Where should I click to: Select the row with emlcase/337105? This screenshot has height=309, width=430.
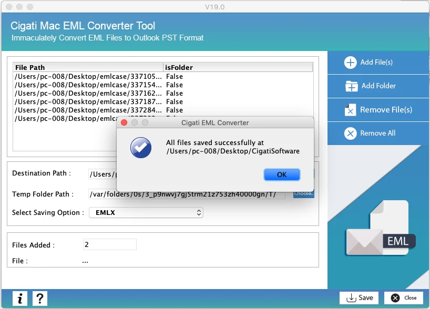(x=163, y=76)
